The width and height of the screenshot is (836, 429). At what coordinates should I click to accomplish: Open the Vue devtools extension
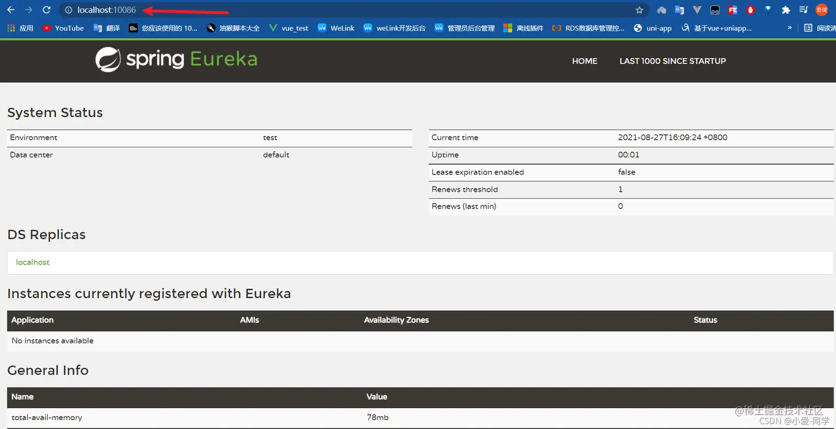[x=697, y=10]
